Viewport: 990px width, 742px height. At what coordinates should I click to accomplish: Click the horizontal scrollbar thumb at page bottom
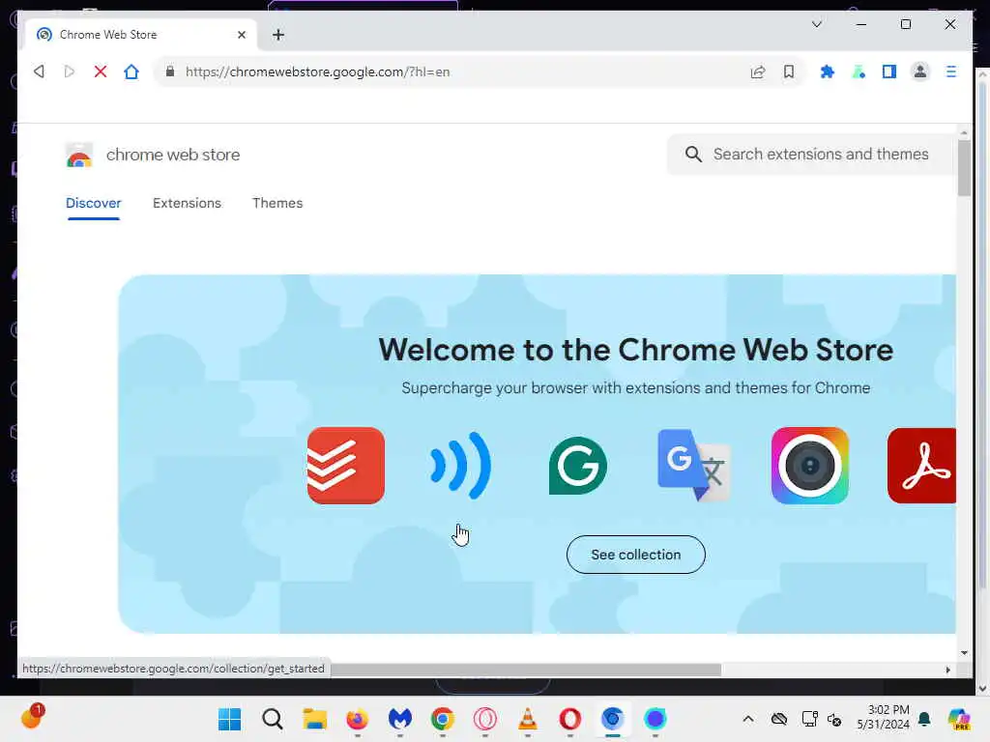click(x=525, y=670)
